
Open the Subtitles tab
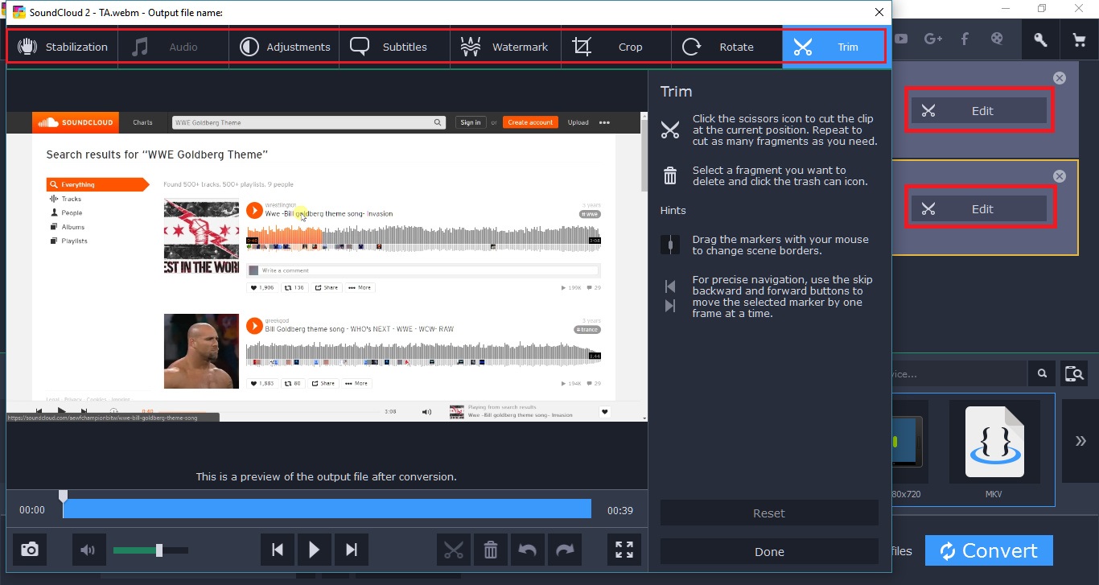(x=394, y=47)
